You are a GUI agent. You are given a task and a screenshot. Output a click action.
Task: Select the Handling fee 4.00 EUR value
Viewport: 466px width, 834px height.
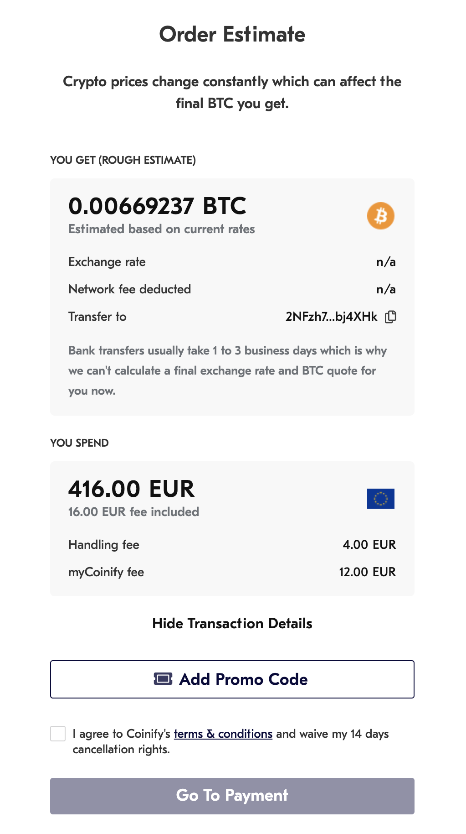pyautogui.click(x=369, y=545)
